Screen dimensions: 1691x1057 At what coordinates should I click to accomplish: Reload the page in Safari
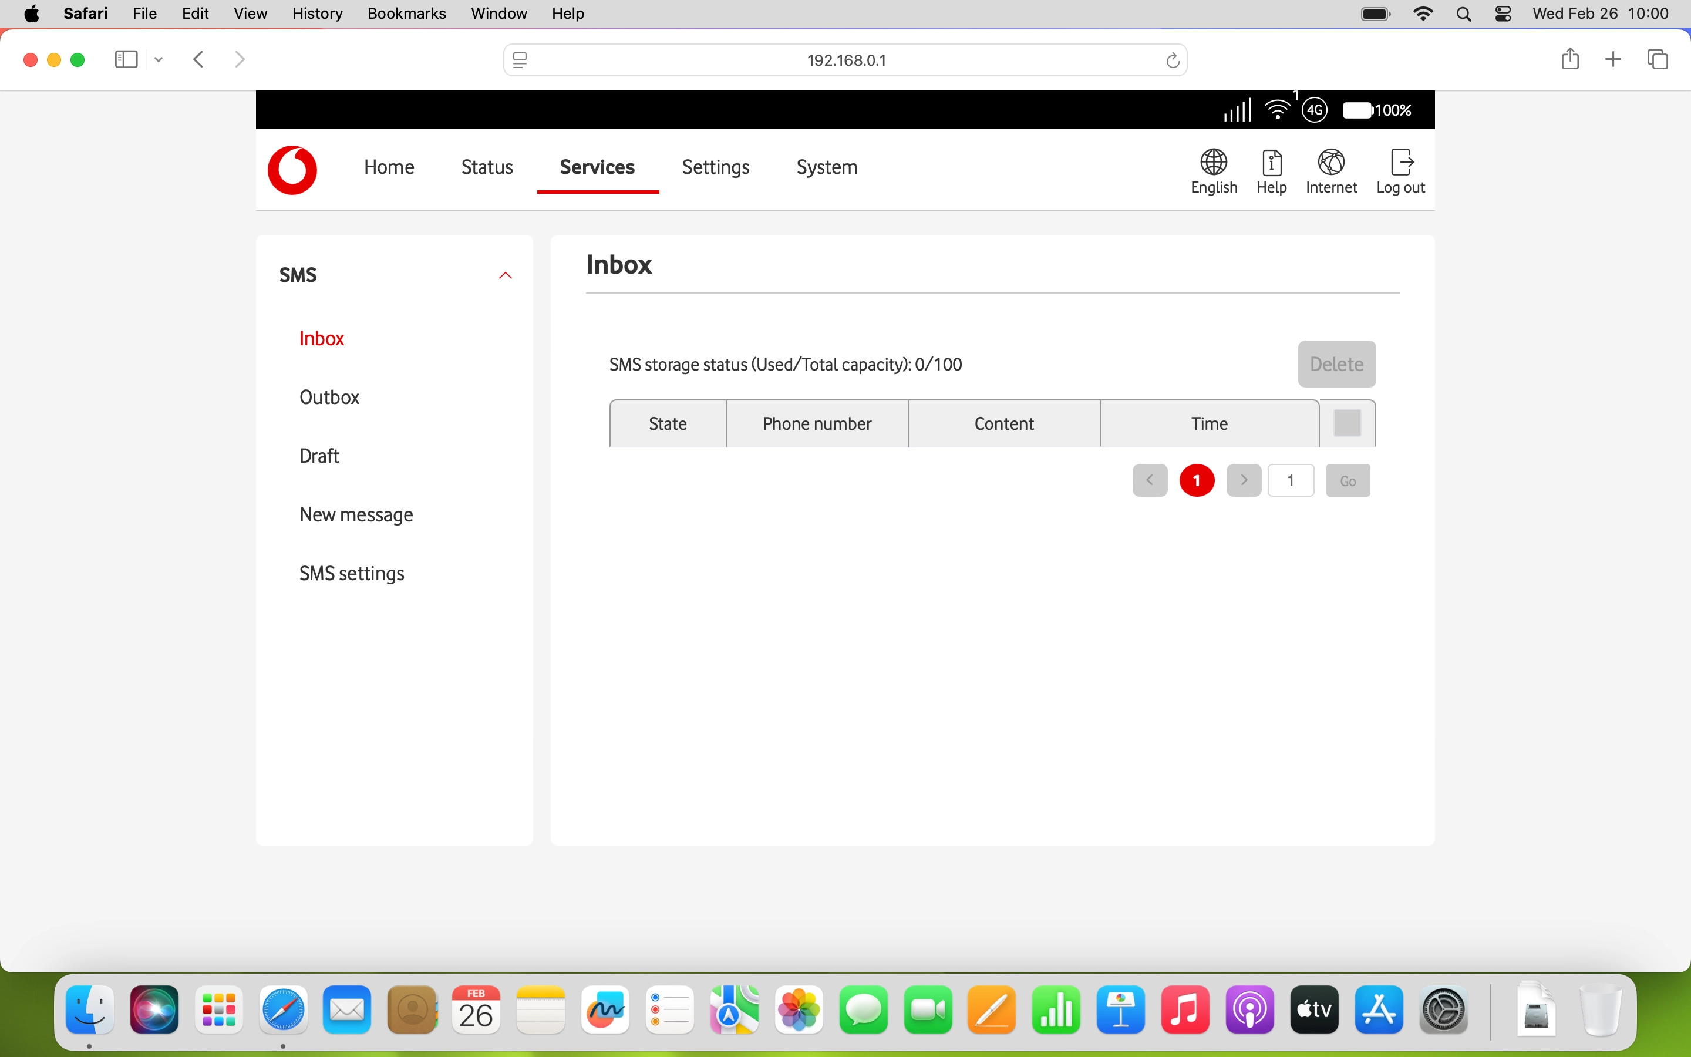point(1173,61)
